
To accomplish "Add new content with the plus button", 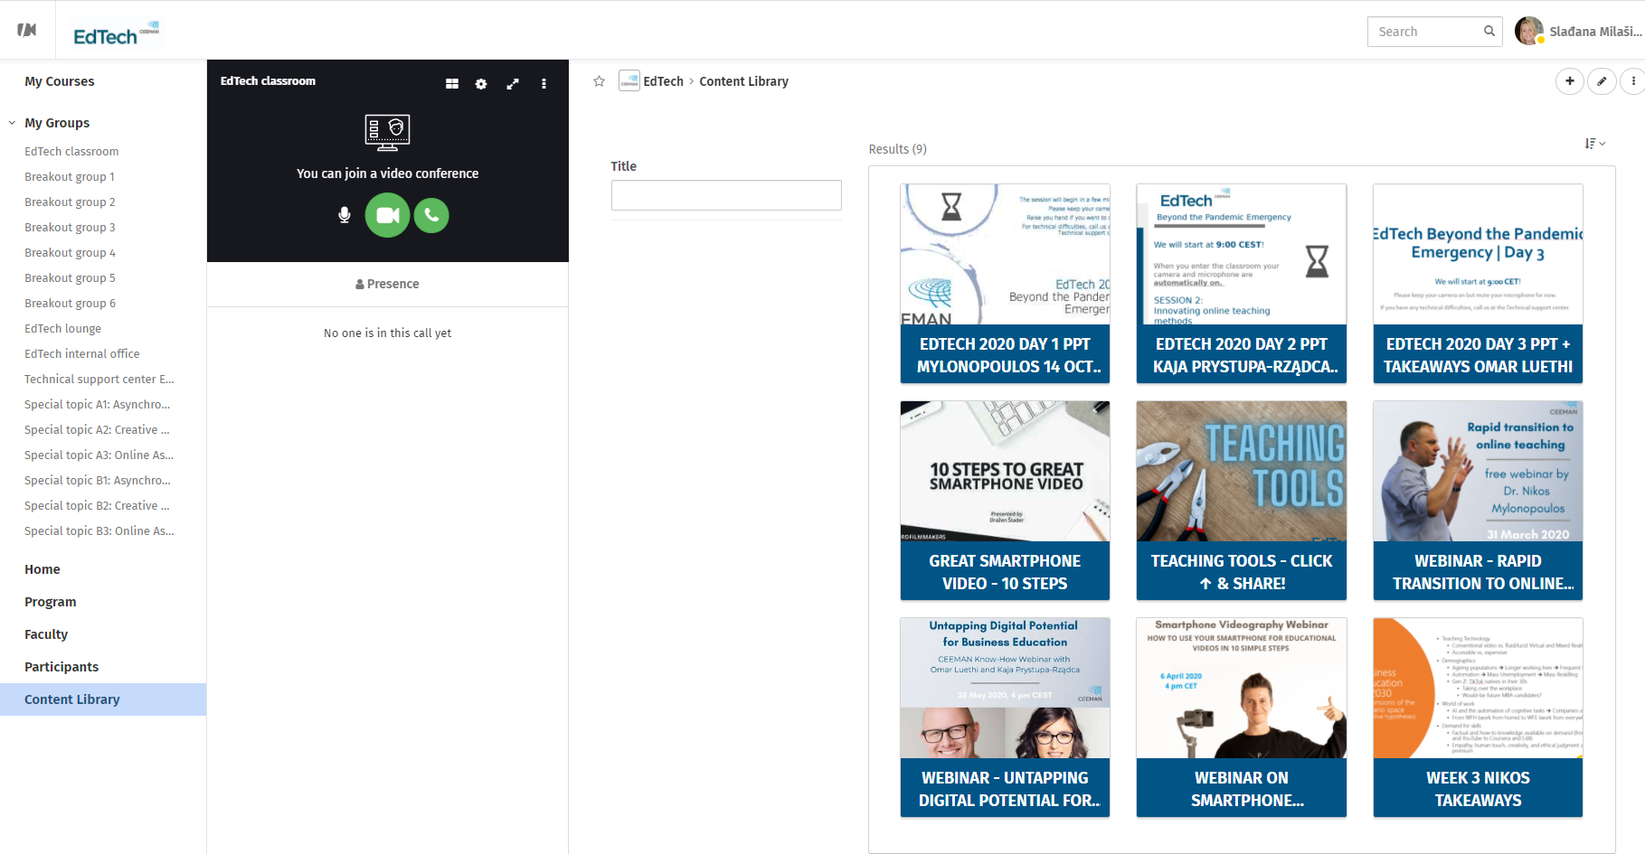I will (1570, 81).
